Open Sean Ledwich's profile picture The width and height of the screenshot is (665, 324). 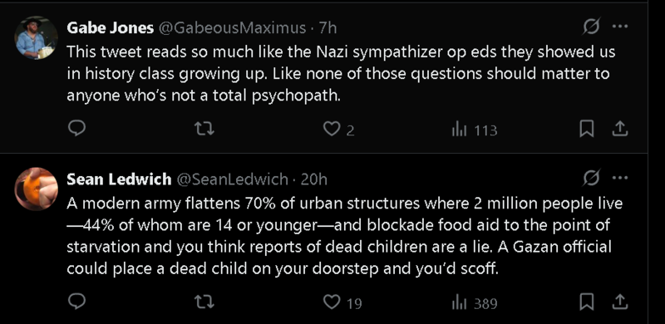[x=36, y=189]
